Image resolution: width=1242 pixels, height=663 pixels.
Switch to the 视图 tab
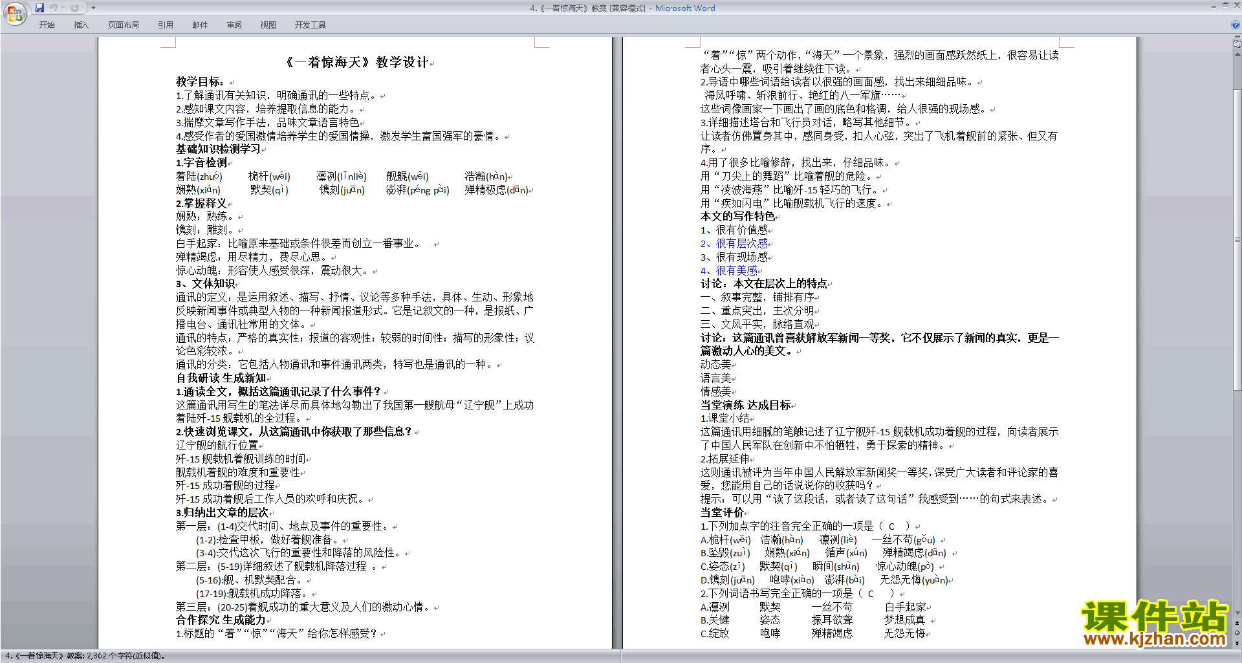(268, 25)
